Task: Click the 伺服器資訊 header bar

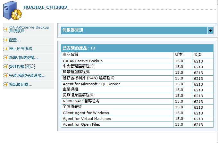Action: point(134,30)
